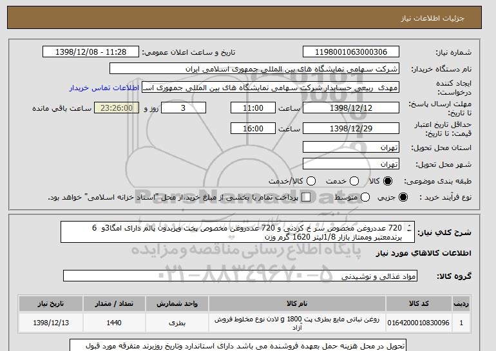Click the need date cell 1398/12/13
This screenshot has height=351, width=496.
(x=51, y=323)
